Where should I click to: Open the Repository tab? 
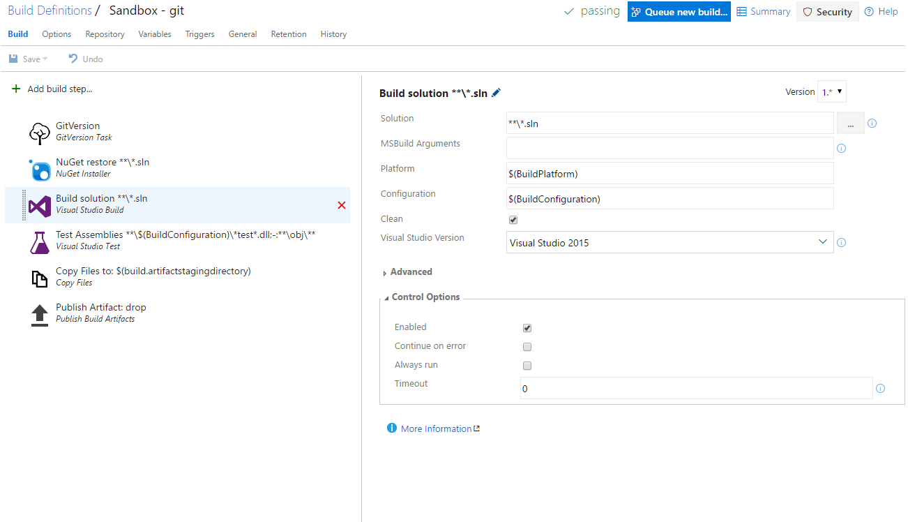click(x=104, y=33)
